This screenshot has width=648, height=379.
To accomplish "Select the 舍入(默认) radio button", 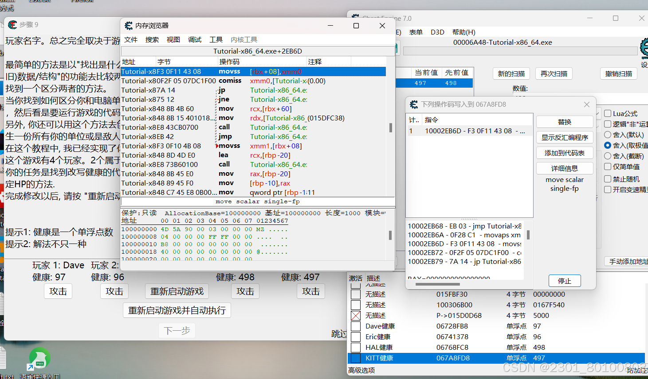I will point(608,135).
